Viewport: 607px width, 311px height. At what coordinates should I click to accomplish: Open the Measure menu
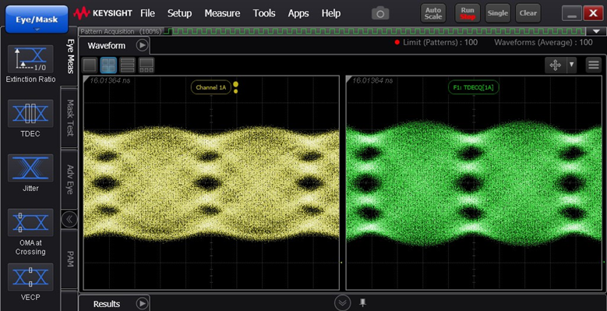pos(222,13)
